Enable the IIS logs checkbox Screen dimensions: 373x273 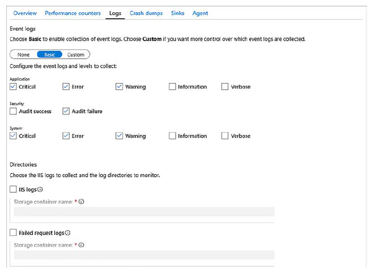click(13, 189)
